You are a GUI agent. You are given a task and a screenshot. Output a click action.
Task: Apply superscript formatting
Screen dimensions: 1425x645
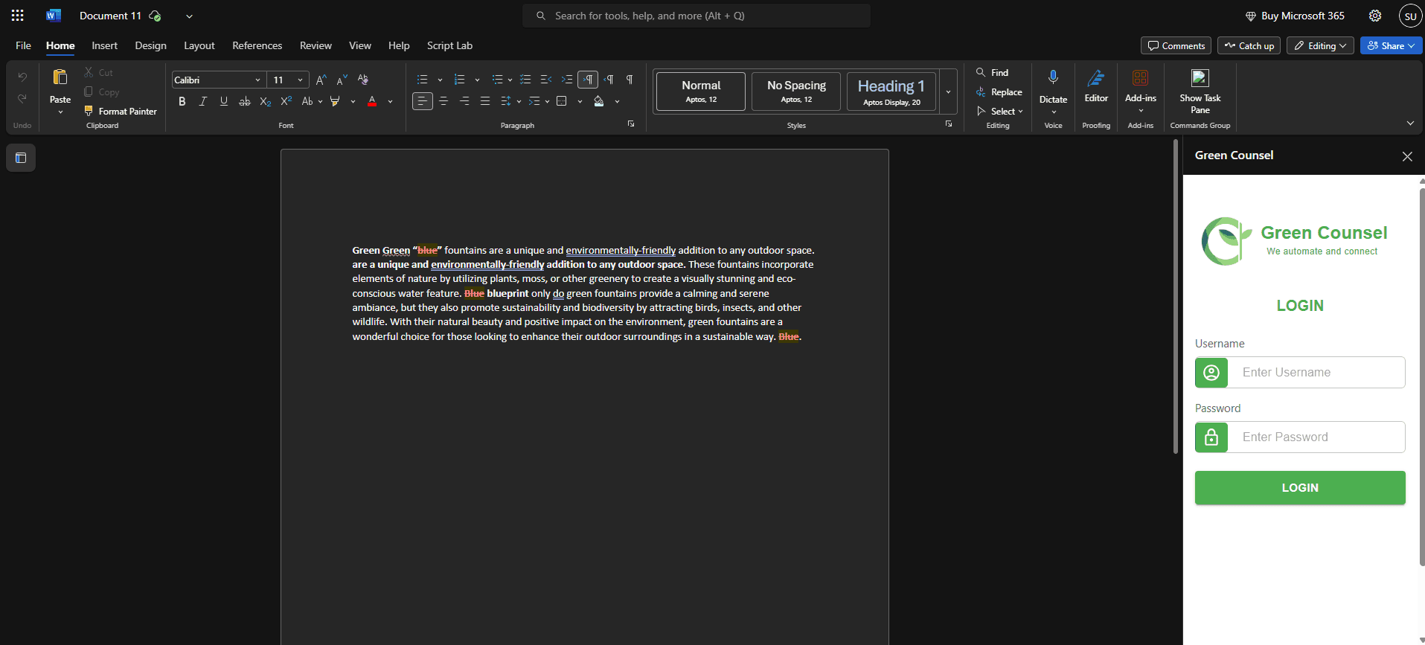coord(286,101)
